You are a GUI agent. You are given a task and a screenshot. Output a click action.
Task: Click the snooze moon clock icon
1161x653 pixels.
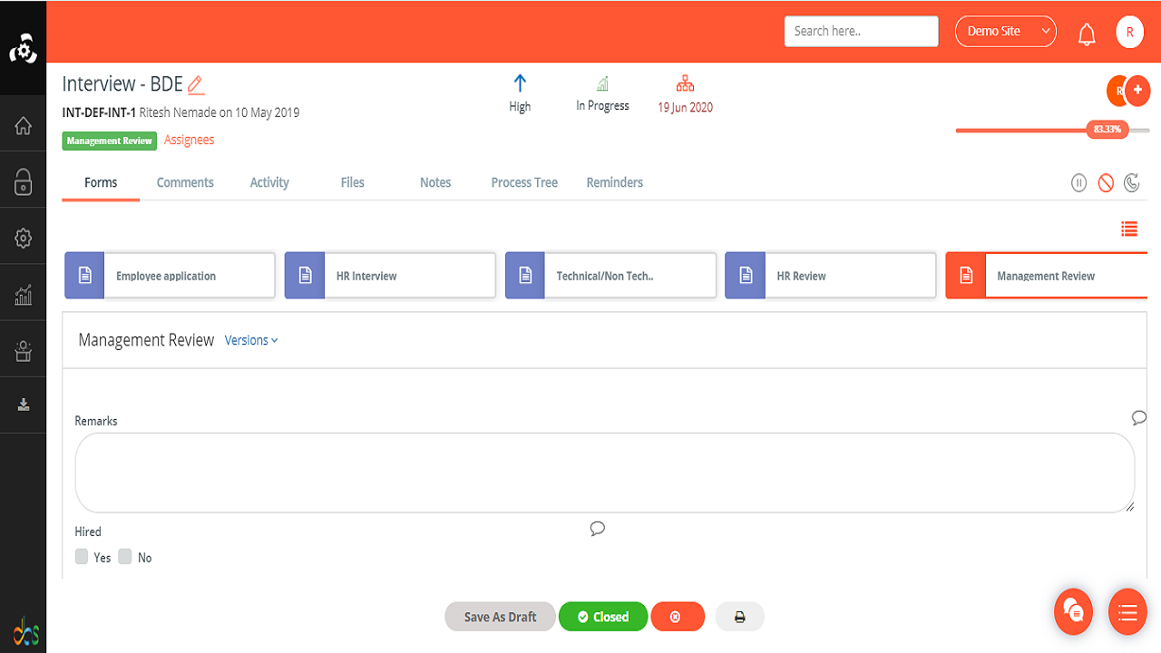click(1132, 183)
